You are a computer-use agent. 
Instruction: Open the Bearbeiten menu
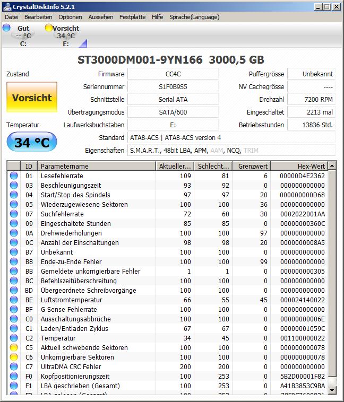tap(38, 17)
